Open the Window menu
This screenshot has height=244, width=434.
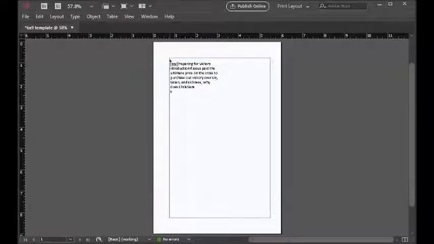[x=149, y=16]
